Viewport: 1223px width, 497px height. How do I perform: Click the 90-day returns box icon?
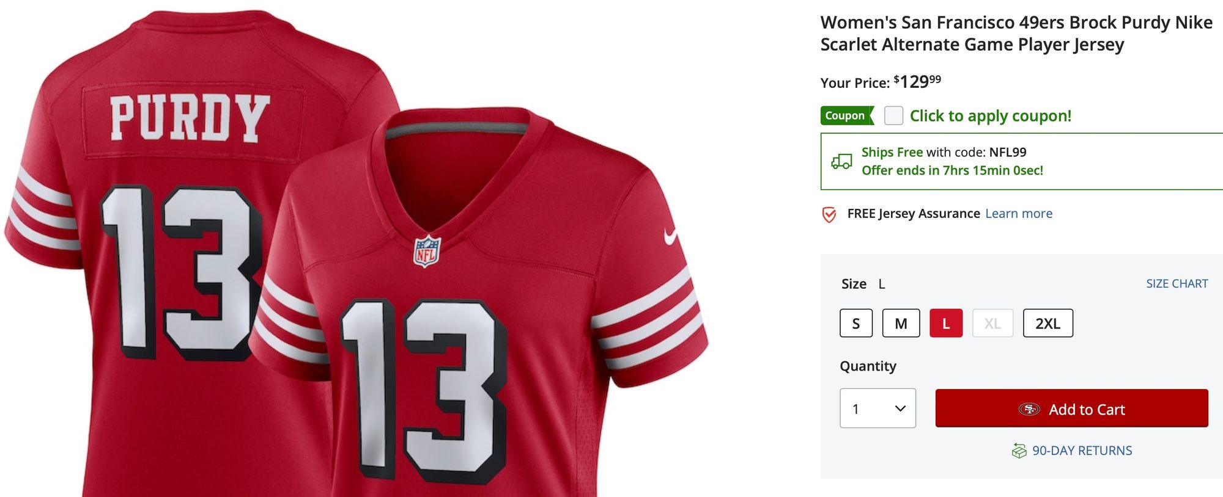pyautogui.click(x=1019, y=451)
